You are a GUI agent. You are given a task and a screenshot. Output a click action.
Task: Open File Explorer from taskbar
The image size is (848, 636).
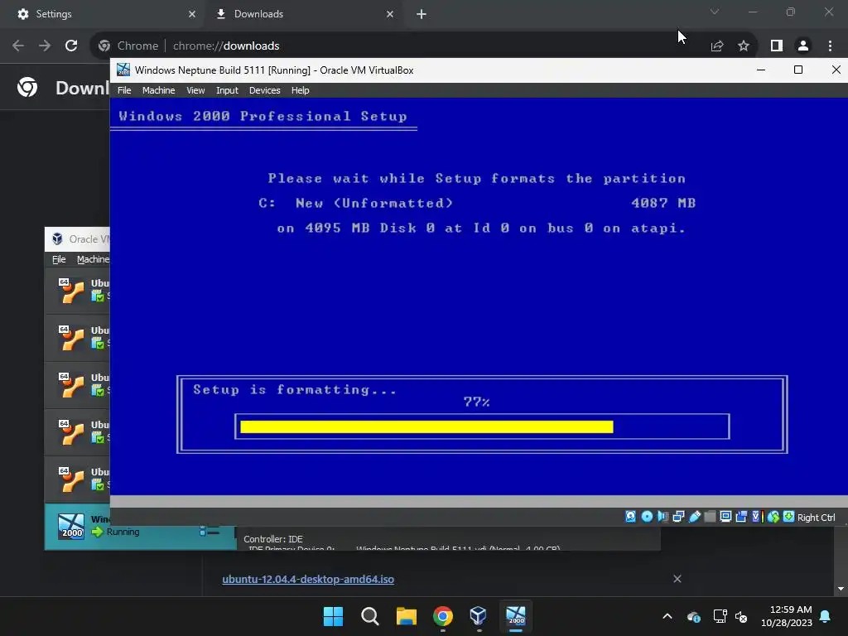[x=406, y=616]
